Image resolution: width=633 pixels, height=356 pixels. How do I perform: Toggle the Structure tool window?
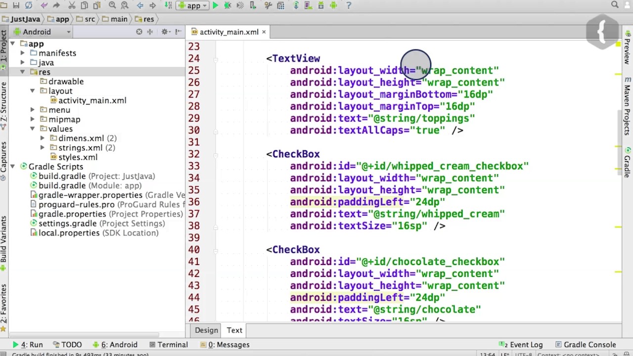[3, 106]
